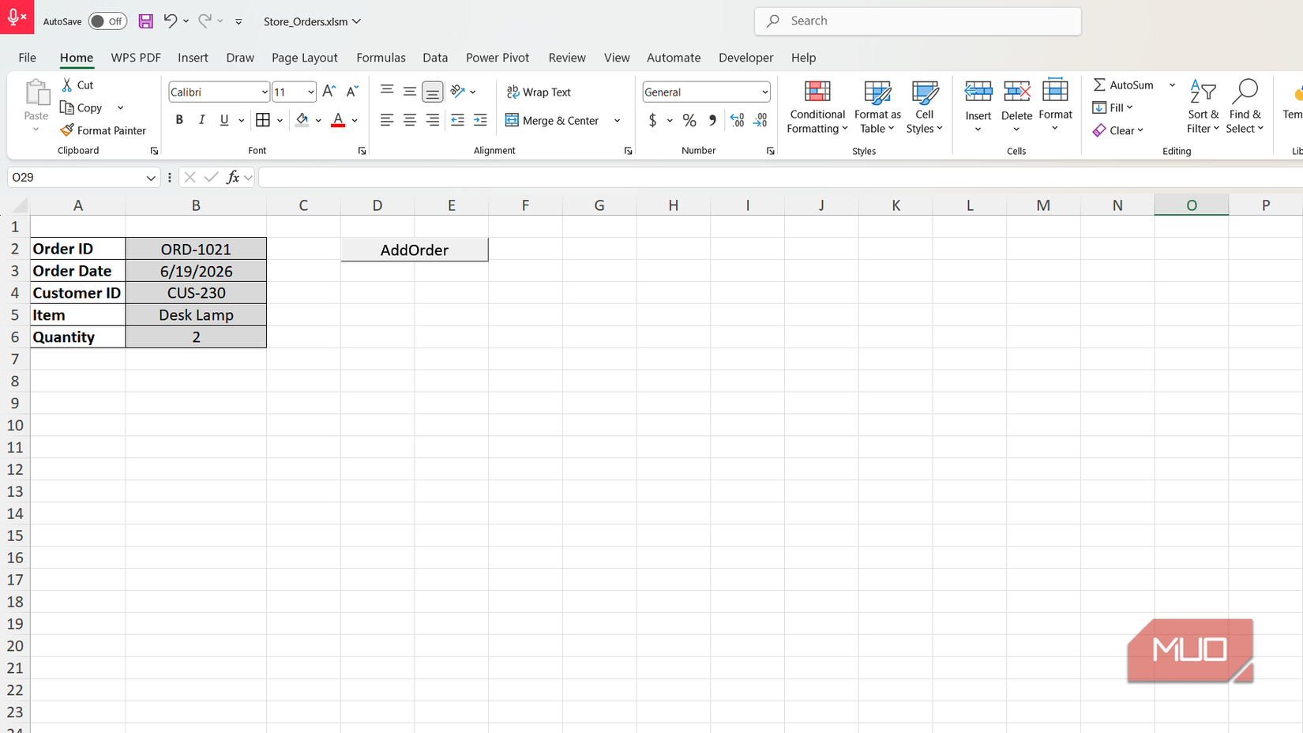Apply Accounting dollar number format
The height and width of the screenshot is (733, 1303).
pyautogui.click(x=653, y=120)
